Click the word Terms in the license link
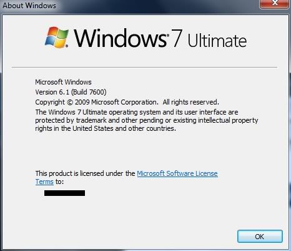 click(44, 182)
